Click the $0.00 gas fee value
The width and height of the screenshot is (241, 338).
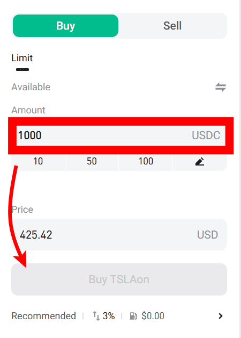pos(153,316)
